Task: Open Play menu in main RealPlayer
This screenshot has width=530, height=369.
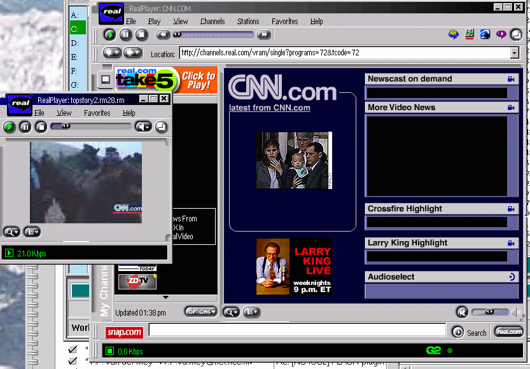Action: (x=154, y=22)
